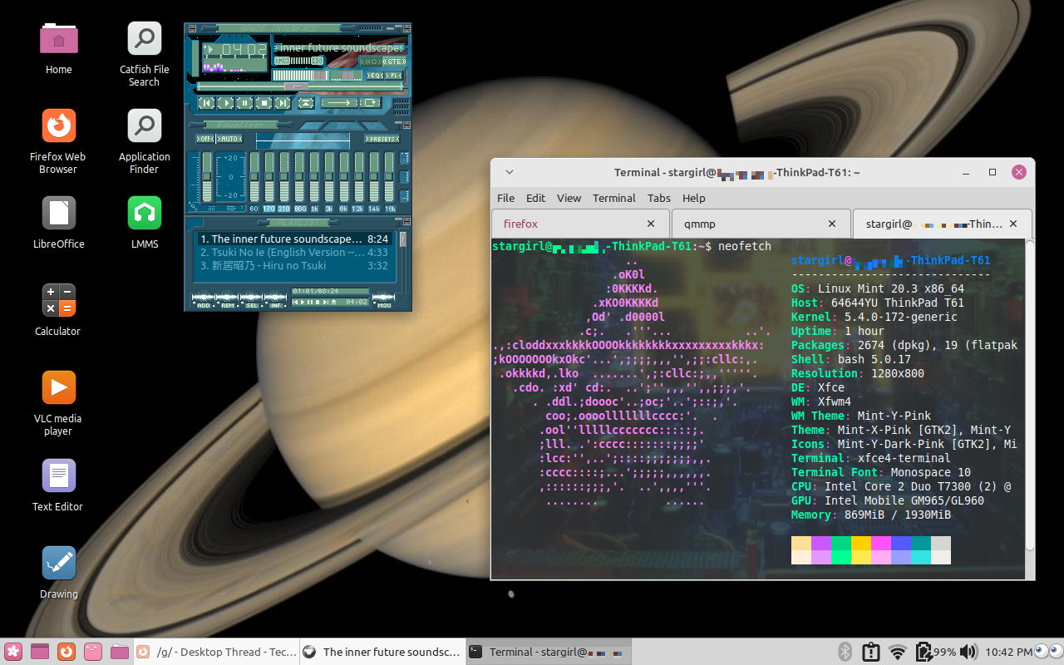Open the terminal Help menu

pyautogui.click(x=694, y=198)
